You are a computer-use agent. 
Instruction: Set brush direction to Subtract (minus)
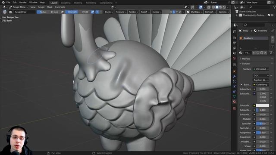click(100, 12)
